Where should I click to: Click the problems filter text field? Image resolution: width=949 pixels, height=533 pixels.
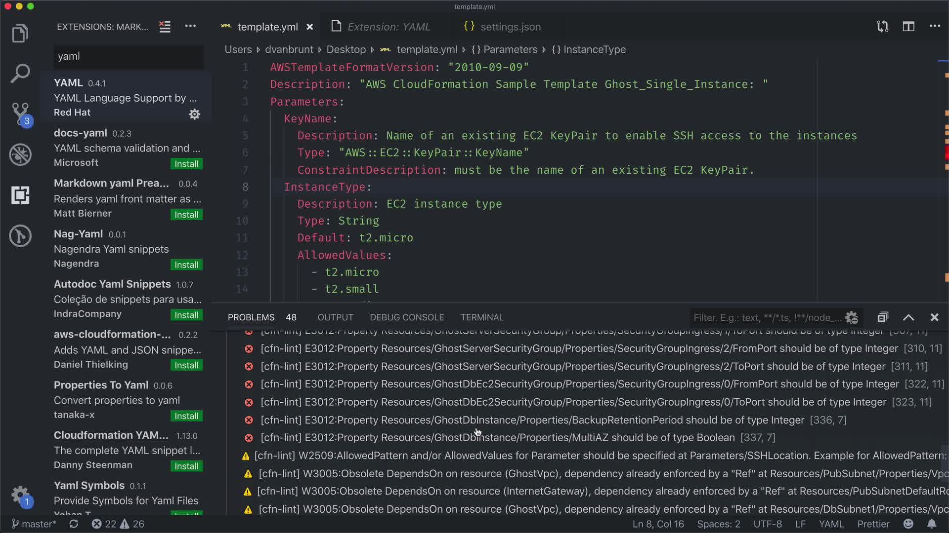[x=766, y=317]
